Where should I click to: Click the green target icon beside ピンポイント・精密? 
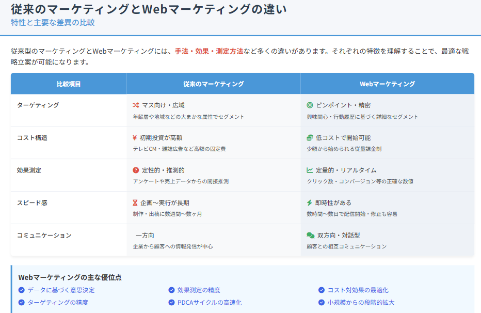point(310,105)
